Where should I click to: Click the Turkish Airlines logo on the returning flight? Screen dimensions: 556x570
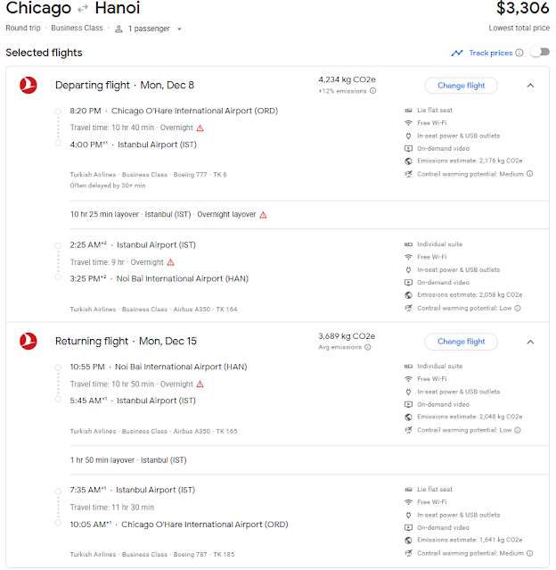click(x=29, y=342)
